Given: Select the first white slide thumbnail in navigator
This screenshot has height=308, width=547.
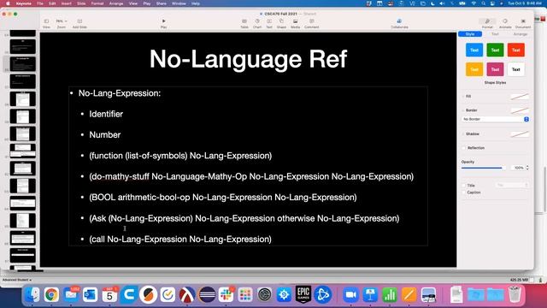Looking at the screenshot, I should click(x=23, y=99).
